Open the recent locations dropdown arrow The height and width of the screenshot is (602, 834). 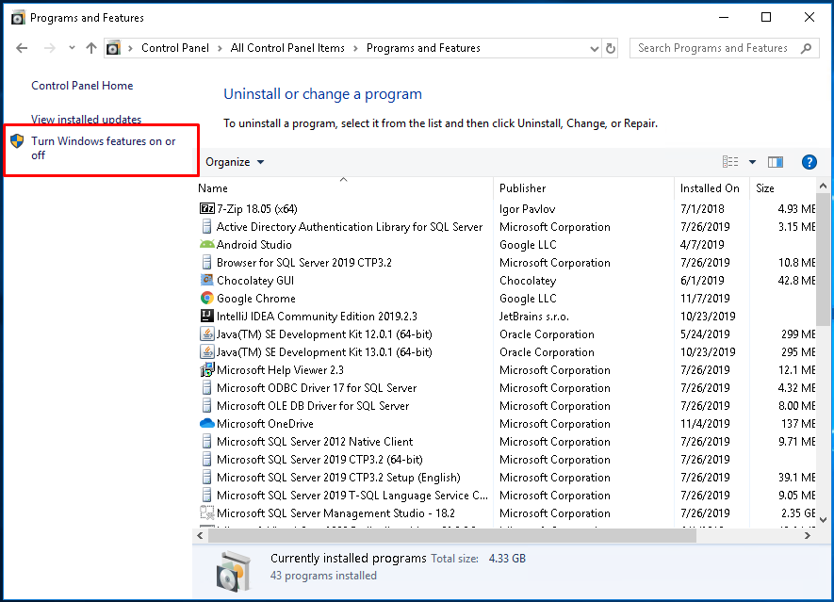tap(72, 48)
